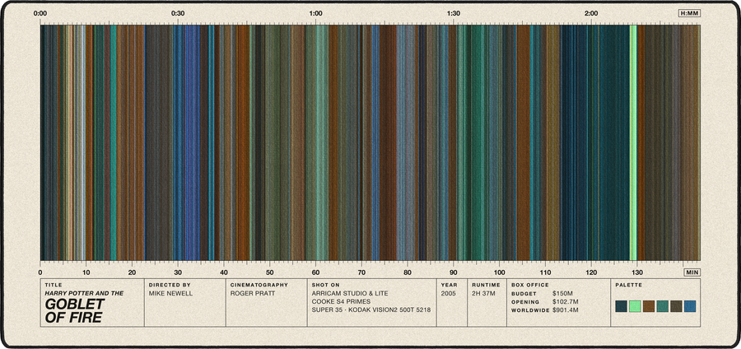
Task: Pick the light green palette swatch
Action: pos(635,306)
